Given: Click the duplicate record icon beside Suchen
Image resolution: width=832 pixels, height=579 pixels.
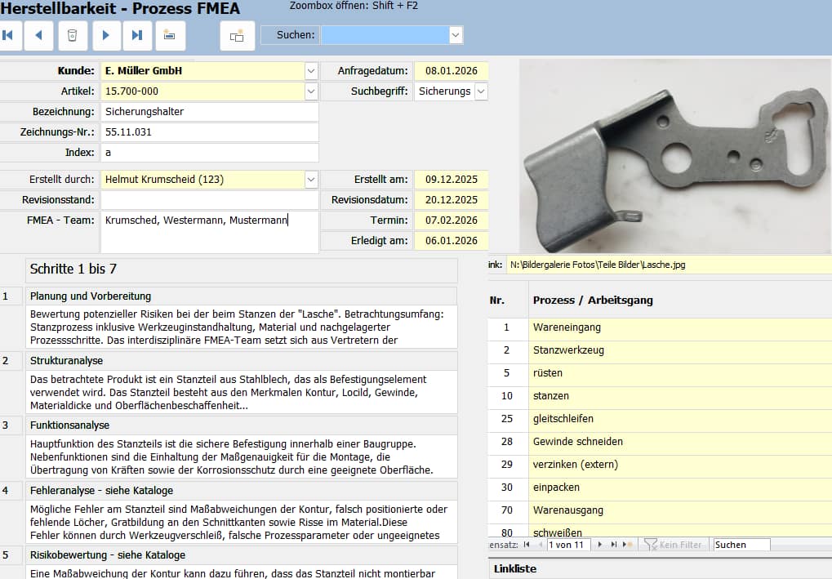Looking at the screenshot, I should pos(237,35).
